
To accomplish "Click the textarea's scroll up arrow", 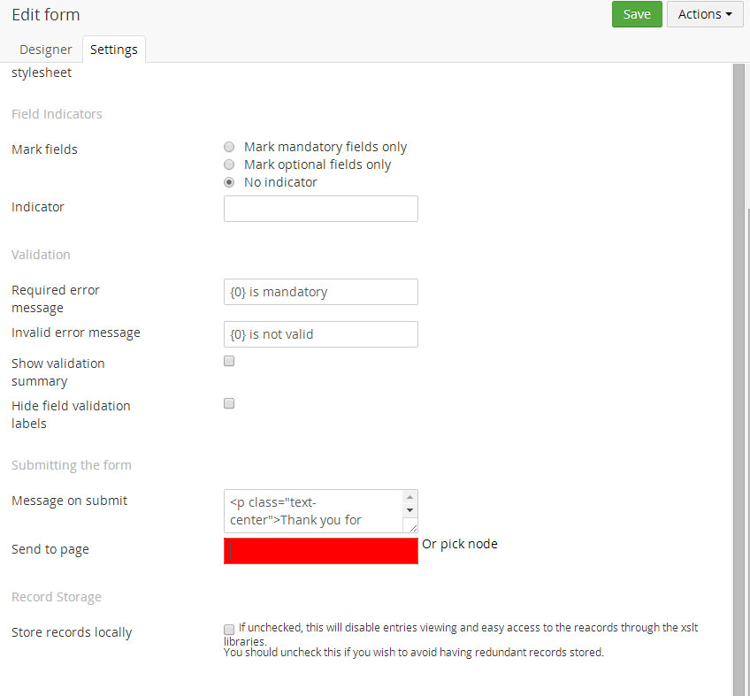I will coord(409,497).
